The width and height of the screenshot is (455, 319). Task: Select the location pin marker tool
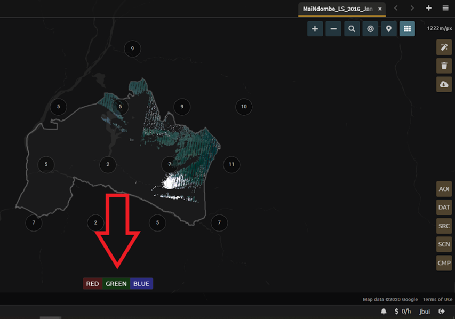click(x=389, y=29)
